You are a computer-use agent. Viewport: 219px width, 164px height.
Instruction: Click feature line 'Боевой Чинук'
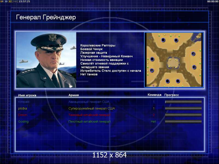(91, 49)
